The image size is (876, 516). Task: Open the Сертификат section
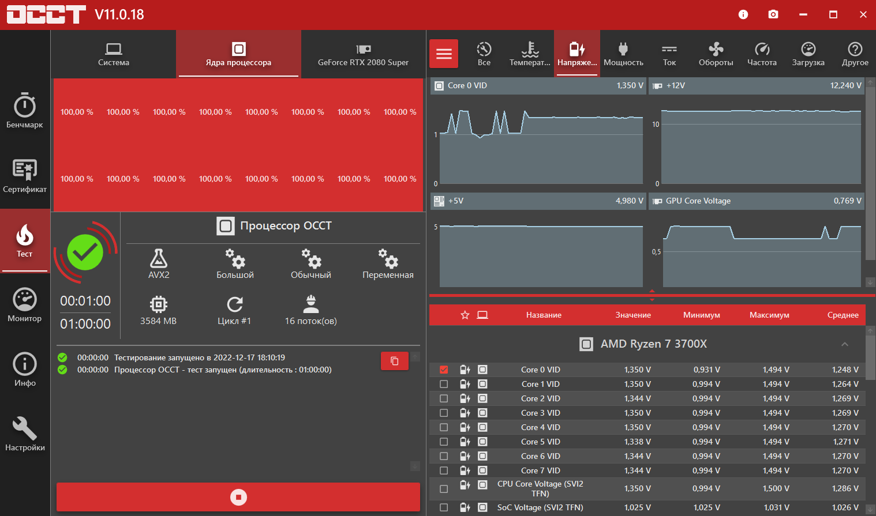[x=25, y=176]
